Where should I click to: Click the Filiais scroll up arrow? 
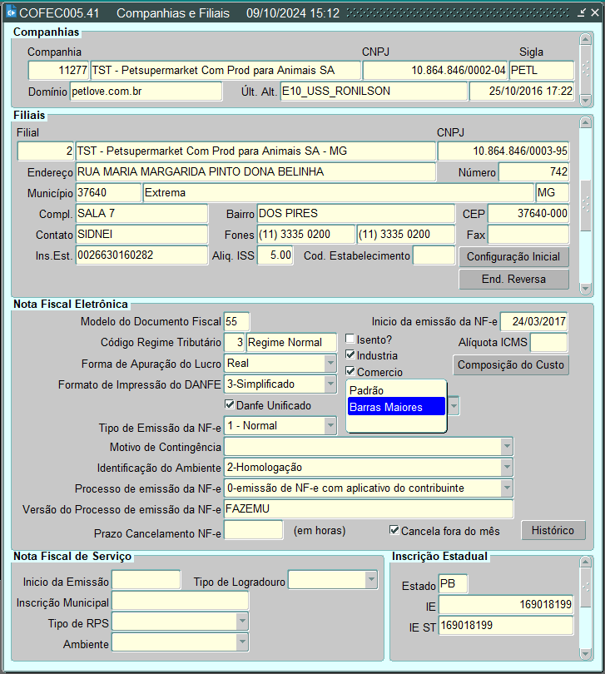click(586, 122)
